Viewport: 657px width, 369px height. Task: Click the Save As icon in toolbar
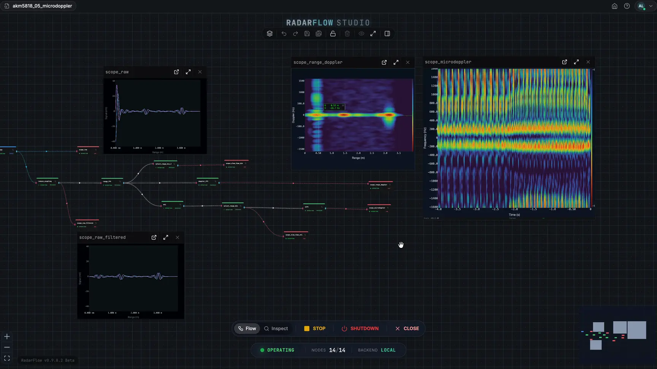319,33
